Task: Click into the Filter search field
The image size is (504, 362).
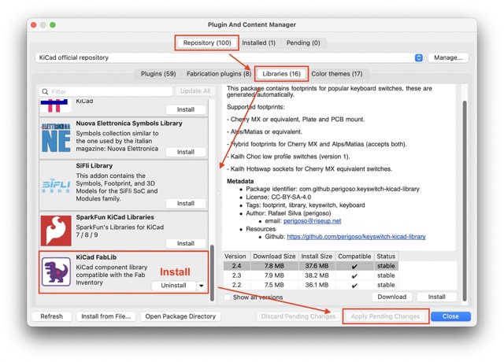Action: click(106, 91)
